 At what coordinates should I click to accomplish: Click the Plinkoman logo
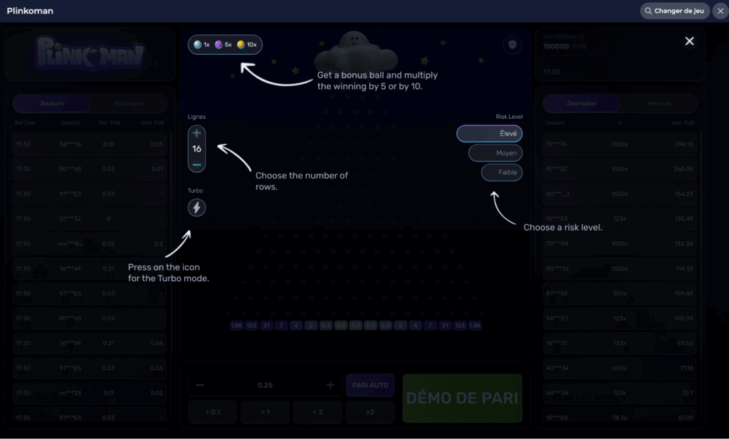(x=90, y=54)
